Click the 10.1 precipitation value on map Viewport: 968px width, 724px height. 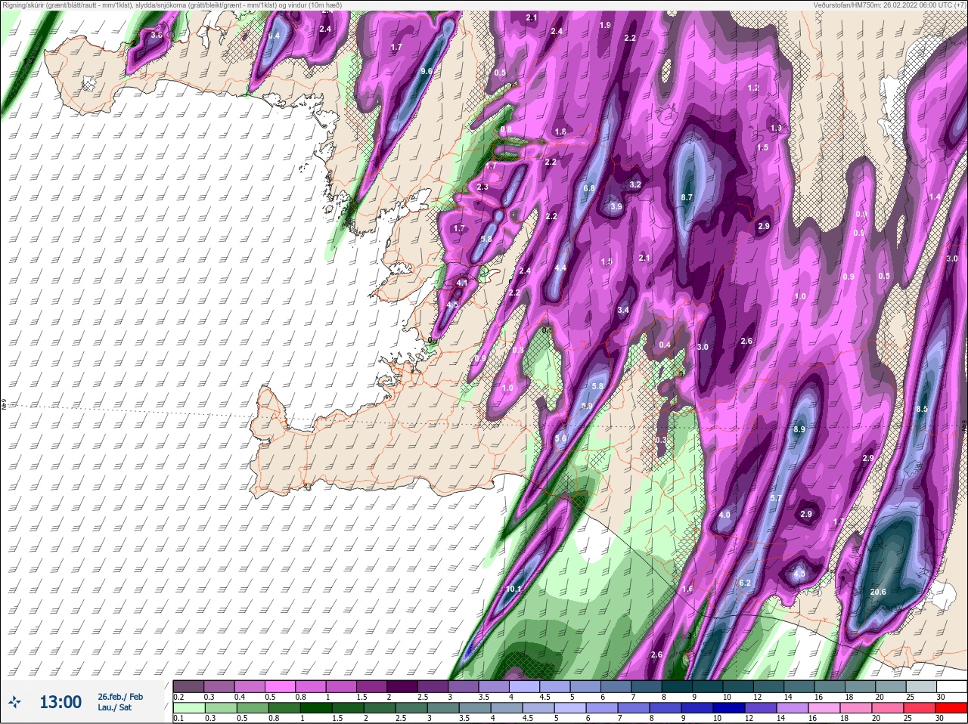coord(513,589)
